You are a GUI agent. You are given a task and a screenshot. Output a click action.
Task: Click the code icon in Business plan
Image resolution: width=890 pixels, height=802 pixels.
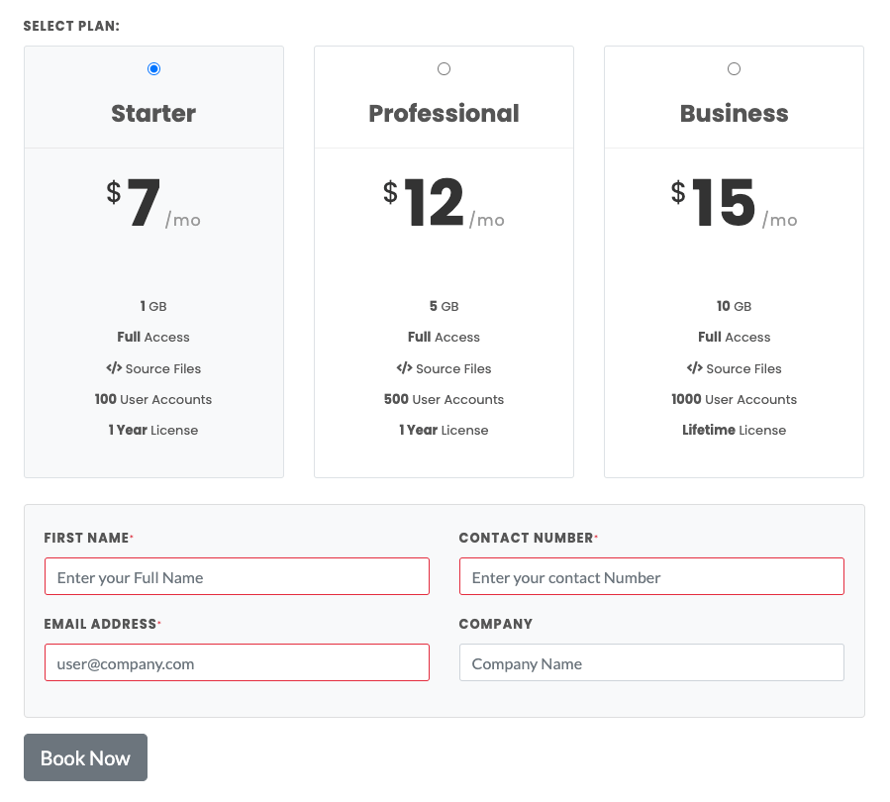tap(694, 368)
